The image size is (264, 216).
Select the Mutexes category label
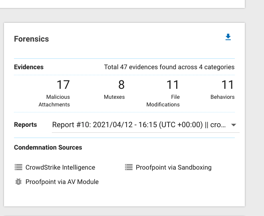click(x=114, y=97)
